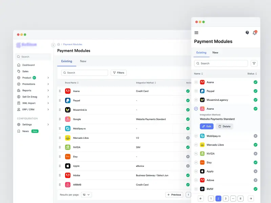Select the Sales section in the sidebar
Image resolution: width=271 pixels, height=203 pixels.
pyautogui.click(x=25, y=71)
